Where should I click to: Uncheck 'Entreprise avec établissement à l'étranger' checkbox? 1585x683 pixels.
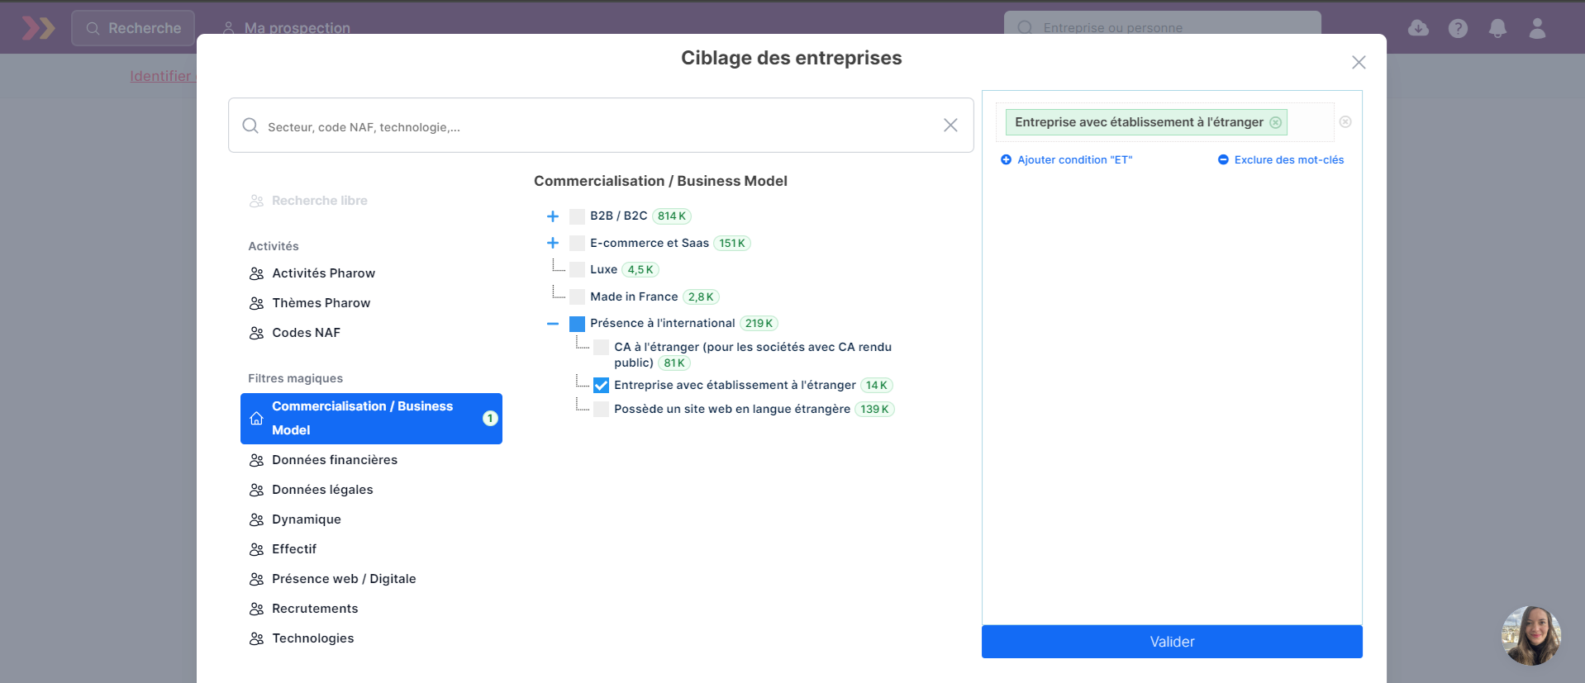(x=601, y=386)
